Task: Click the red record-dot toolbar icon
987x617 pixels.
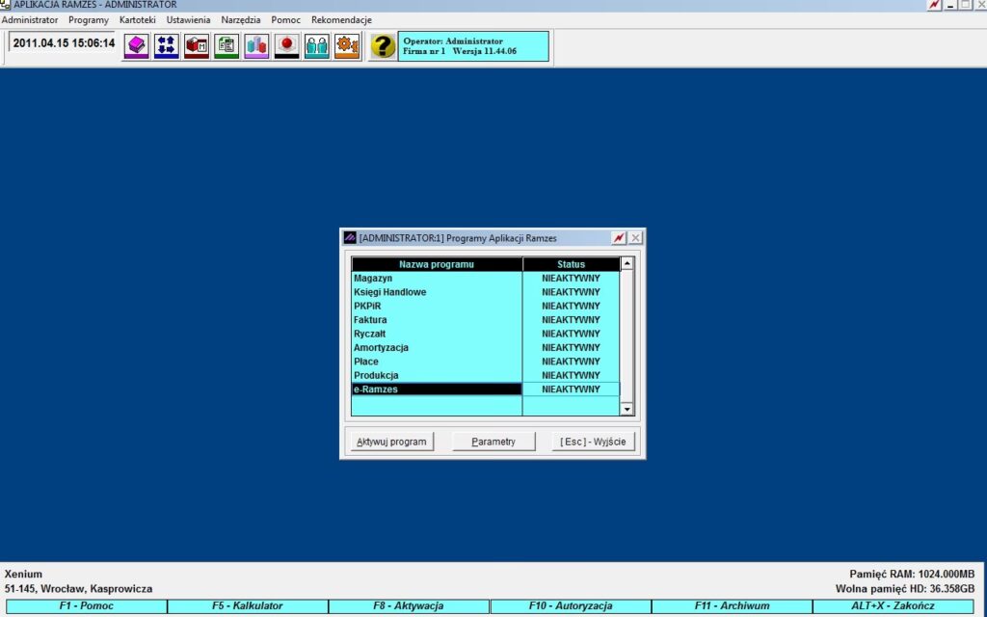Action: [x=286, y=45]
